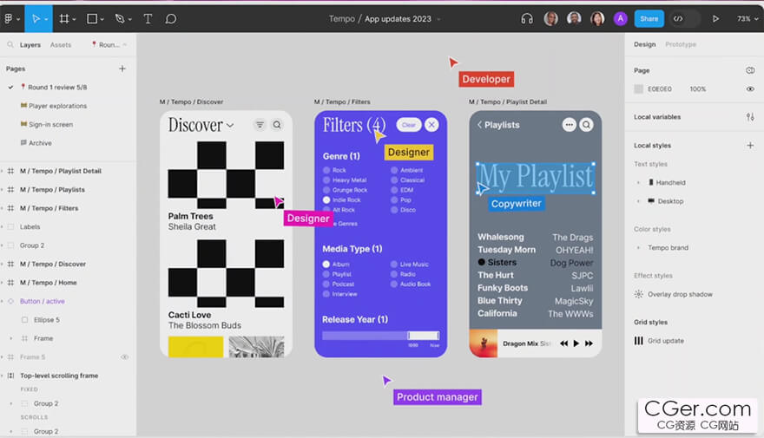The width and height of the screenshot is (764, 438).
Task: Switch to the Prototype tab
Action: (x=681, y=44)
